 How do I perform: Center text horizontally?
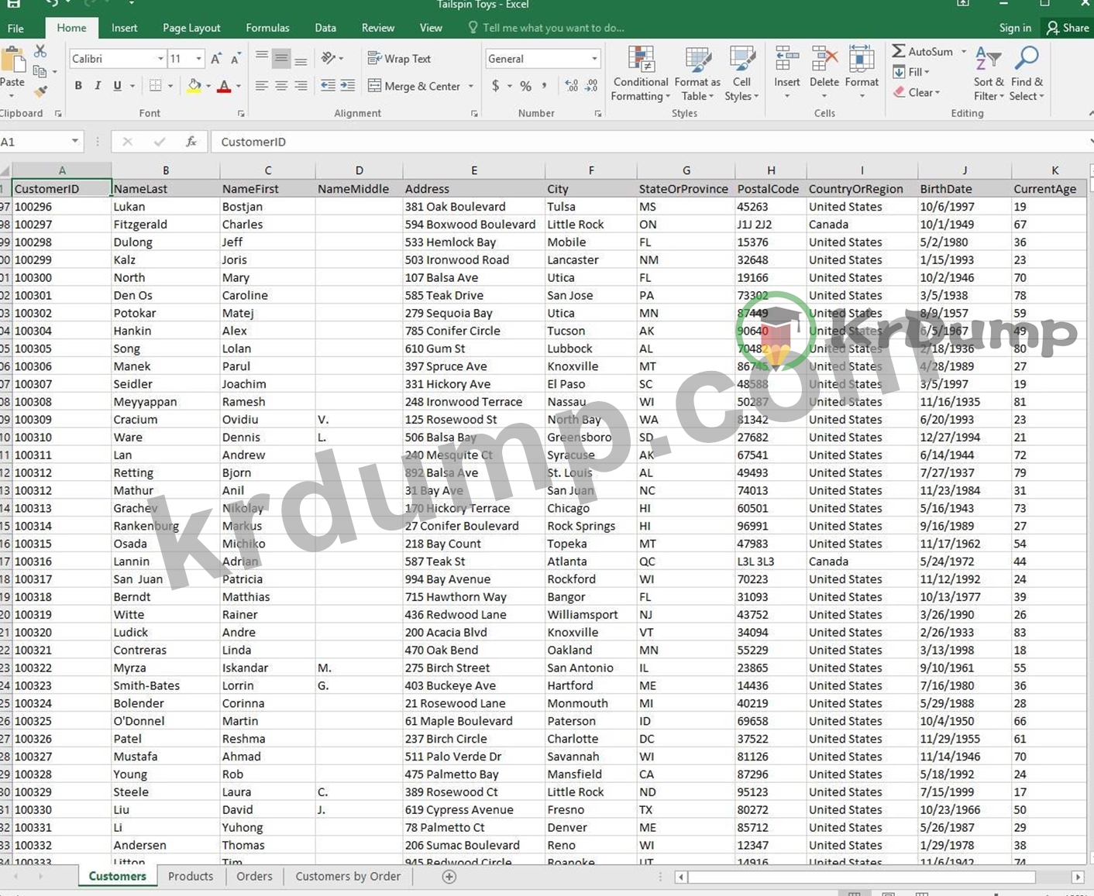[x=281, y=86]
